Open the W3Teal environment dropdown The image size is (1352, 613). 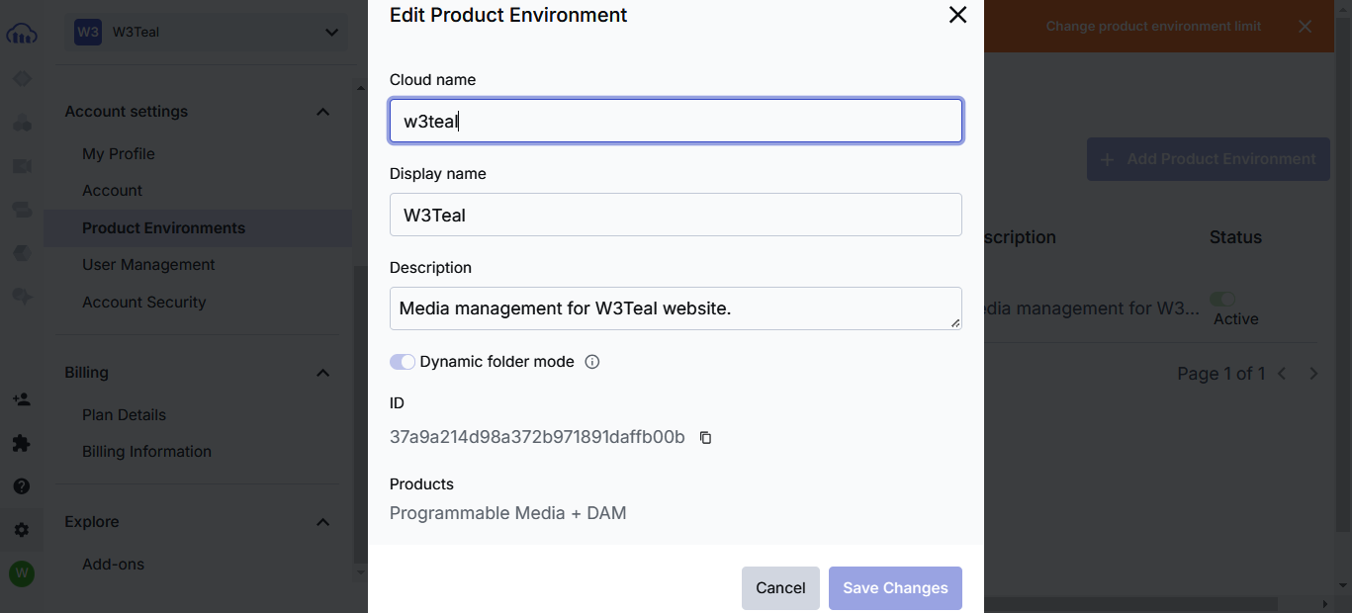click(x=207, y=33)
